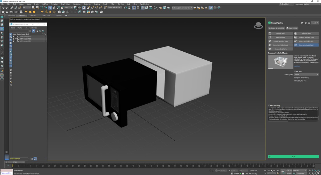321x175 pixels.
Task: Click the Undo arrow icon
Action: [x=3, y=8]
